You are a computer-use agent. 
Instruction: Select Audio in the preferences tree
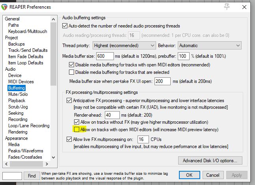tap(10, 69)
